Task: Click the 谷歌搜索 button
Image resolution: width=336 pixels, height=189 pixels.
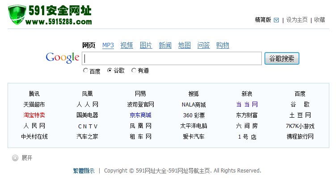Action: tap(282, 58)
